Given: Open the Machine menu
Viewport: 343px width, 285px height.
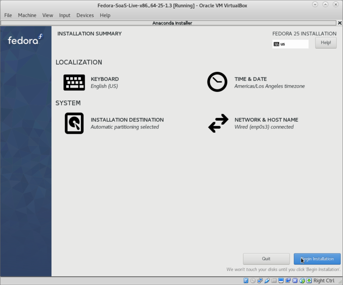Looking at the screenshot, I should [x=27, y=15].
